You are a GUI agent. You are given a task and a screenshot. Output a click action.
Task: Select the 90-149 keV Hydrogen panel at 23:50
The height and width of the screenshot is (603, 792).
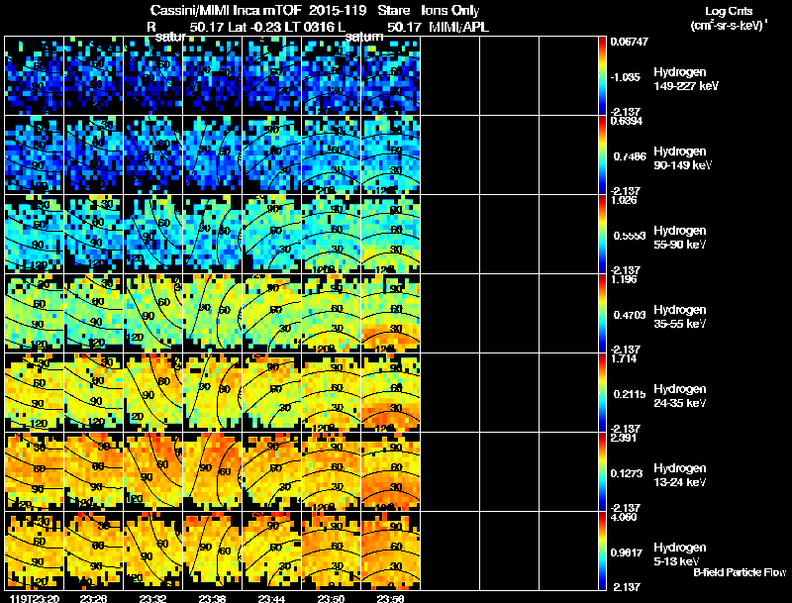coord(332,155)
